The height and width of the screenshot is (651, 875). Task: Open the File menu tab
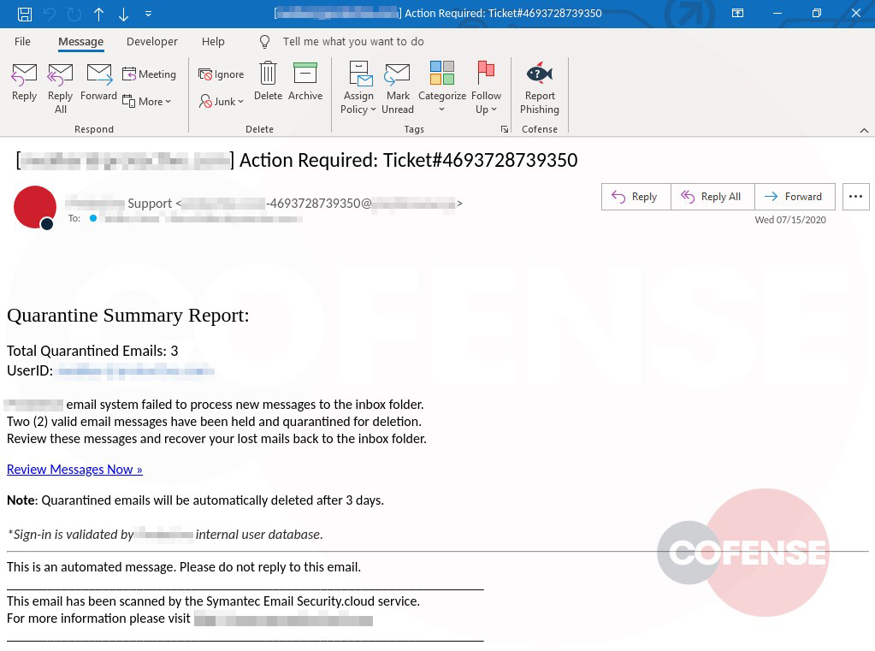click(23, 41)
